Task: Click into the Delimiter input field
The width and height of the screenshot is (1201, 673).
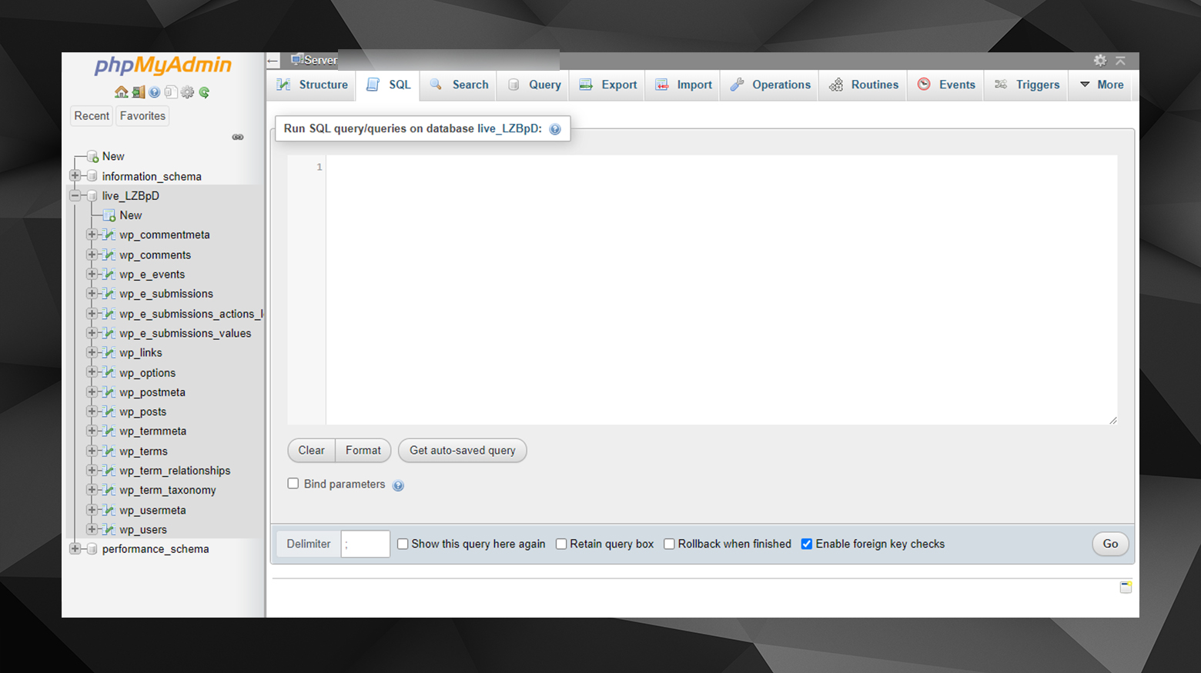Action: (x=366, y=544)
